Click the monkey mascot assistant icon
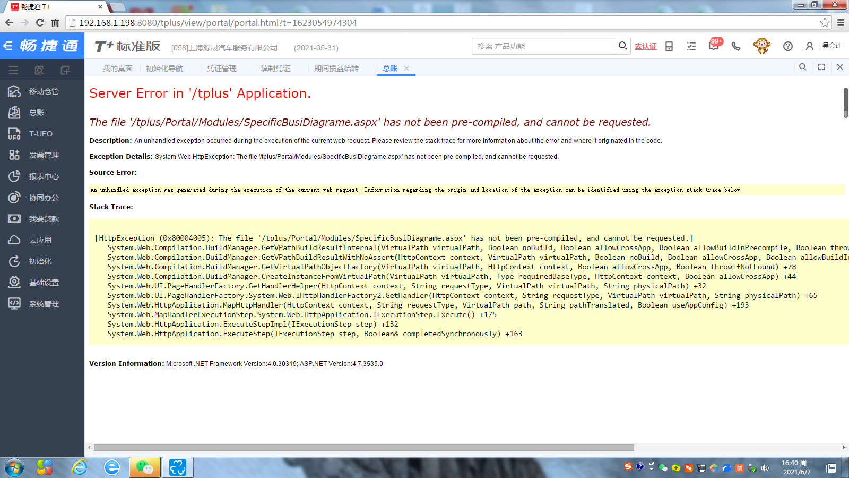This screenshot has width=849, height=478. [762, 46]
